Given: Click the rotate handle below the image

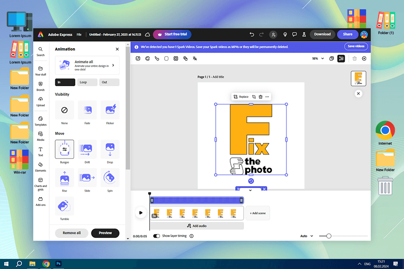Looking at the screenshot, I should tap(251, 181).
